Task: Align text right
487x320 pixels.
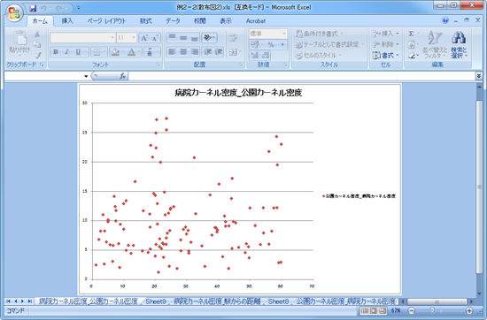Action: (x=195, y=52)
